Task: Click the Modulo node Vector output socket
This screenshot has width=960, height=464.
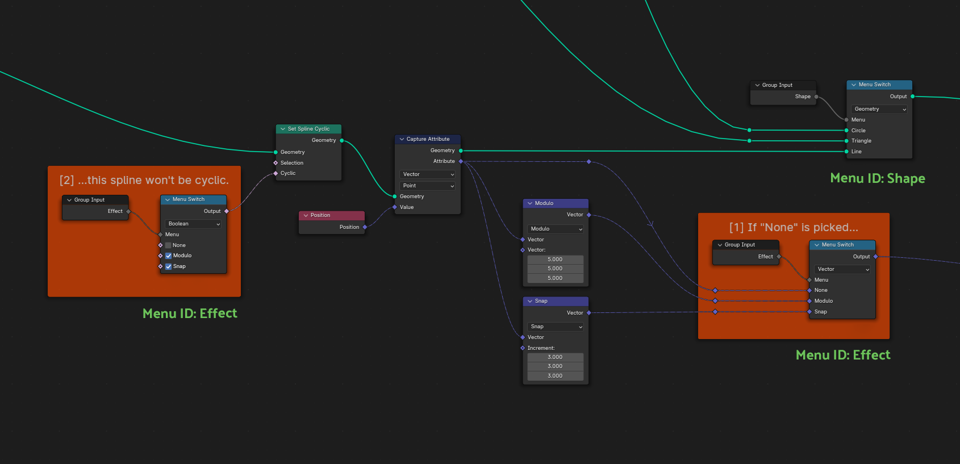Action: point(589,215)
